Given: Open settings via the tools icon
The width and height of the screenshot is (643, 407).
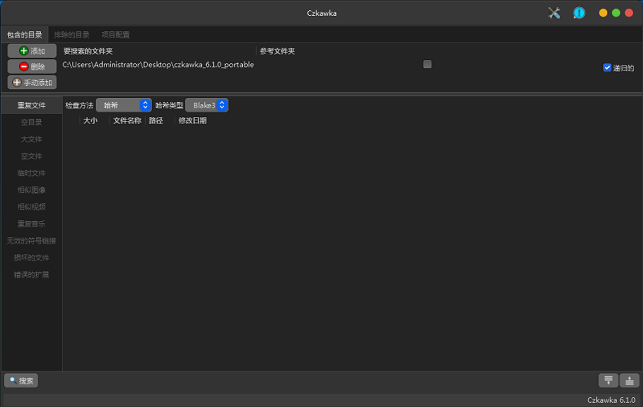Looking at the screenshot, I should click(x=554, y=13).
